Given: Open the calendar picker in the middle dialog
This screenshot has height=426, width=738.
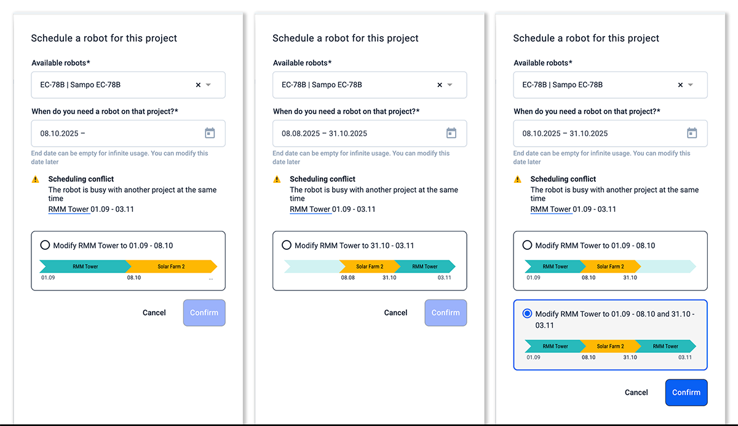Looking at the screenshot, I should coord(451,133).
